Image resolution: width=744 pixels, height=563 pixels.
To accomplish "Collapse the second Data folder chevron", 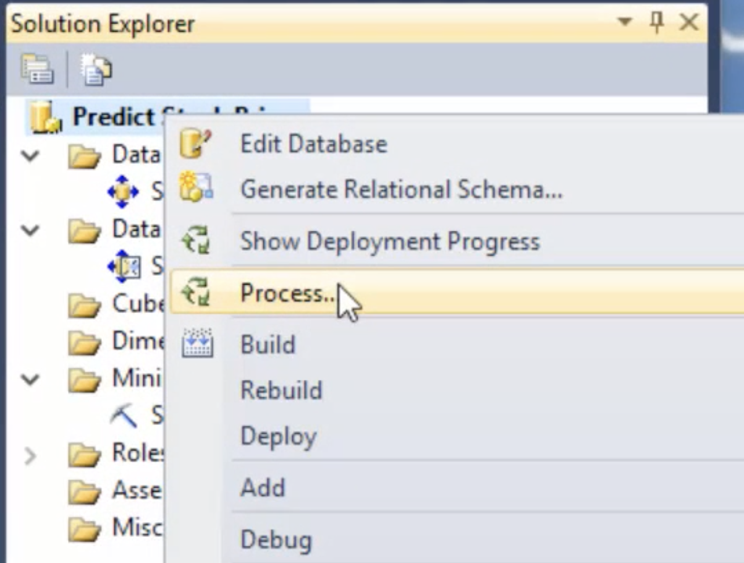I will pos(30,230).
